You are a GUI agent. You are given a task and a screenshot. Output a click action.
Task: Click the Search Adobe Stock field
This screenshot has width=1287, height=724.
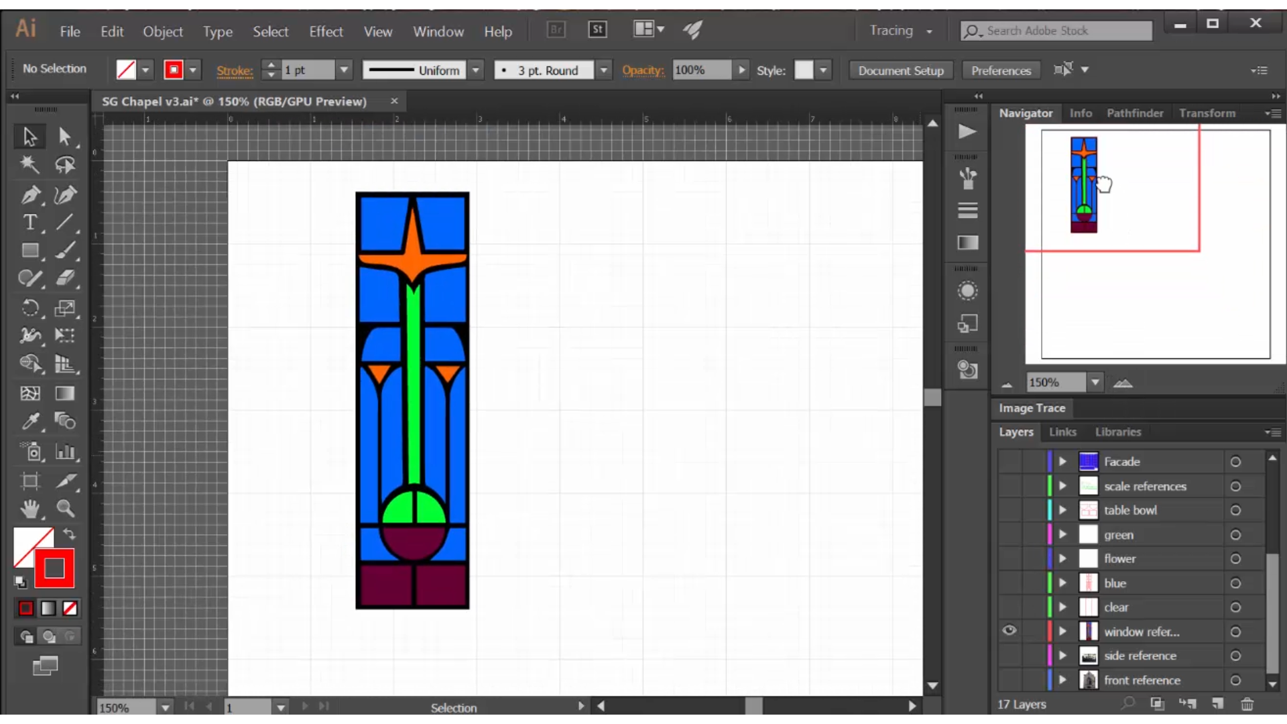click(1056, 31)
